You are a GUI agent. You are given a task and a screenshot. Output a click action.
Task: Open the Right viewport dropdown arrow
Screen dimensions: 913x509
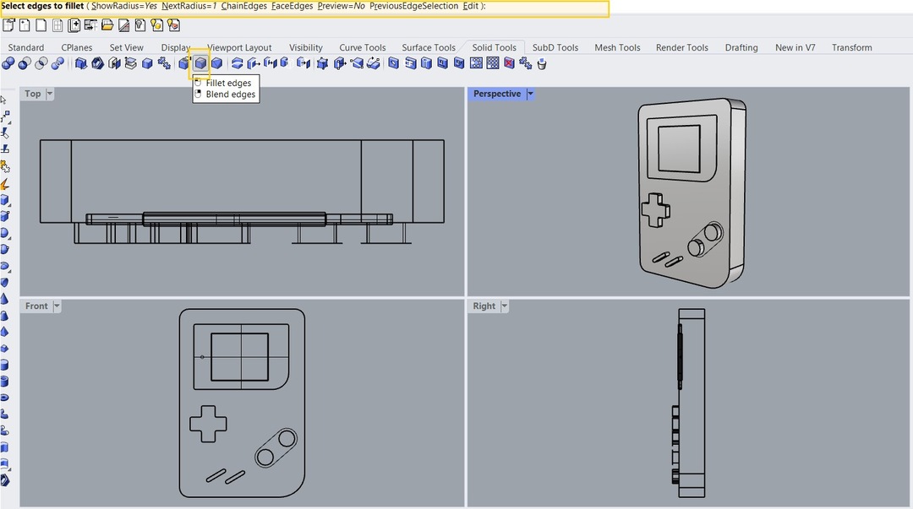point(504,306)
